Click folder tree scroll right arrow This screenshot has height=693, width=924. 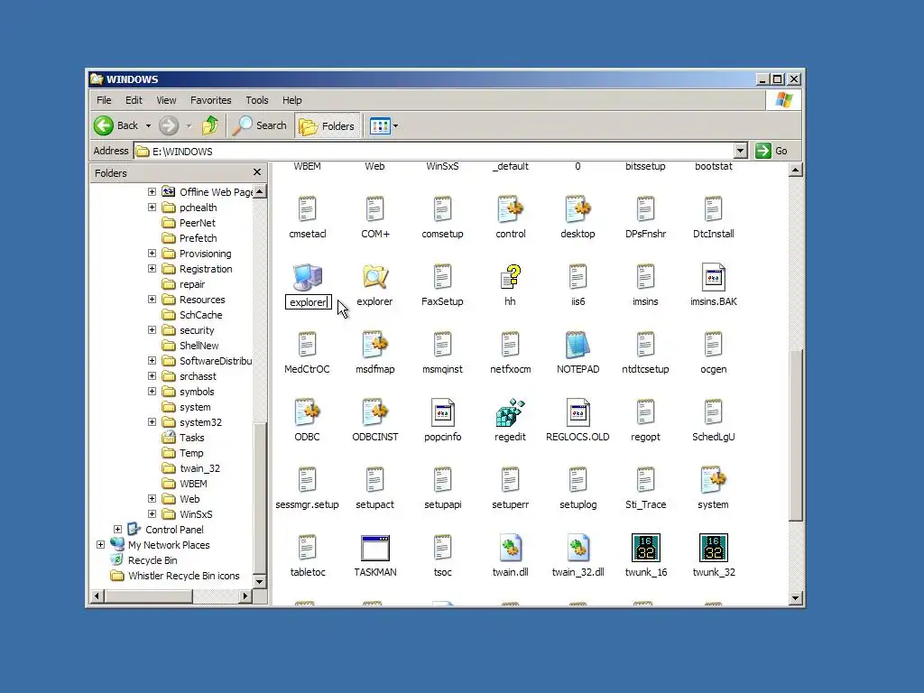pyautogui.click(x=245, y=596)
